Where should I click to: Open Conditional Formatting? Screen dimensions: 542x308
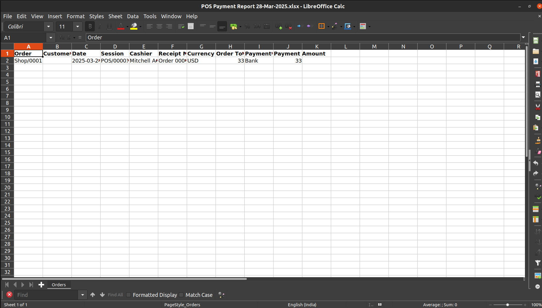(x=363, y=26)
